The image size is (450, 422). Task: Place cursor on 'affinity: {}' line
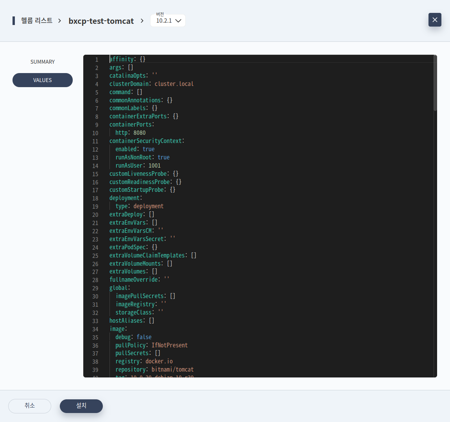coord(127,59)
